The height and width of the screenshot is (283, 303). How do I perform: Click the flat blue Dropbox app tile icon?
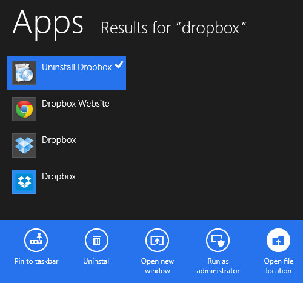(x=24, y=182)
